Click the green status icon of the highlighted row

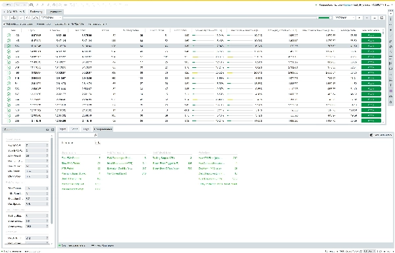pos(9,46)
